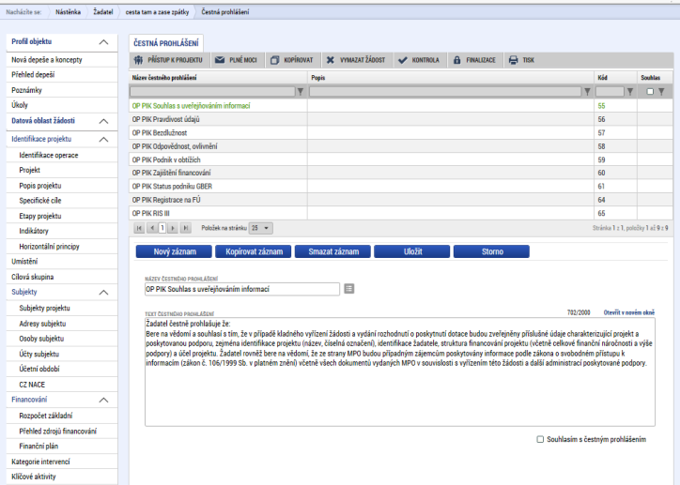This screenshot has height=485, width=680.
Task: Open cesta tam a zase zpátky breadcrumb
Action: point(158,12)
